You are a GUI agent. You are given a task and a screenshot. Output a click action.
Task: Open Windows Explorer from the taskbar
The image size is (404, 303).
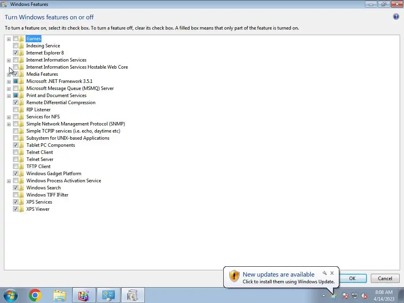[60, 295]
